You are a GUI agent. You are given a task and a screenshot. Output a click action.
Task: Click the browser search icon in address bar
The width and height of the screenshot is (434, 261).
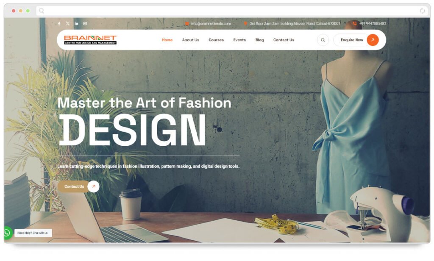41,11
